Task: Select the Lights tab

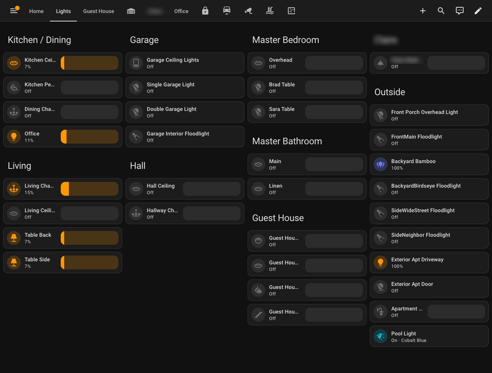Action: tap(63, 11)
